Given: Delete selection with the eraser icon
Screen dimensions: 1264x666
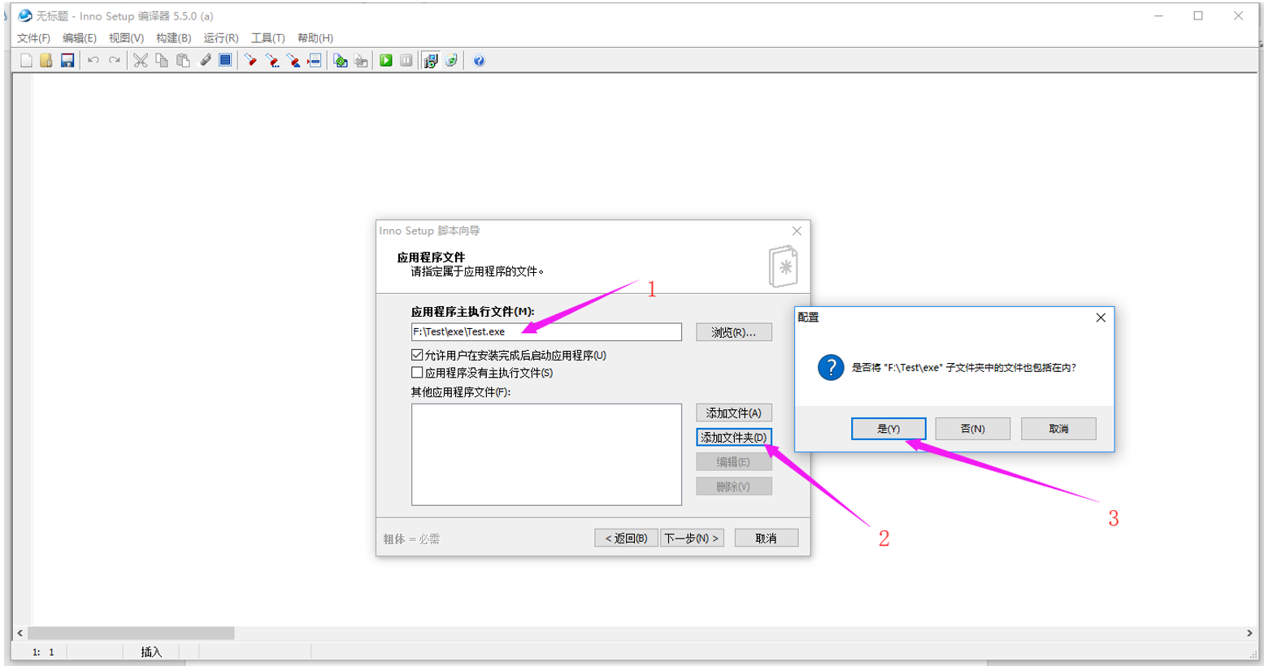Looking at the screenshot, I should click(x=205, y=60).
